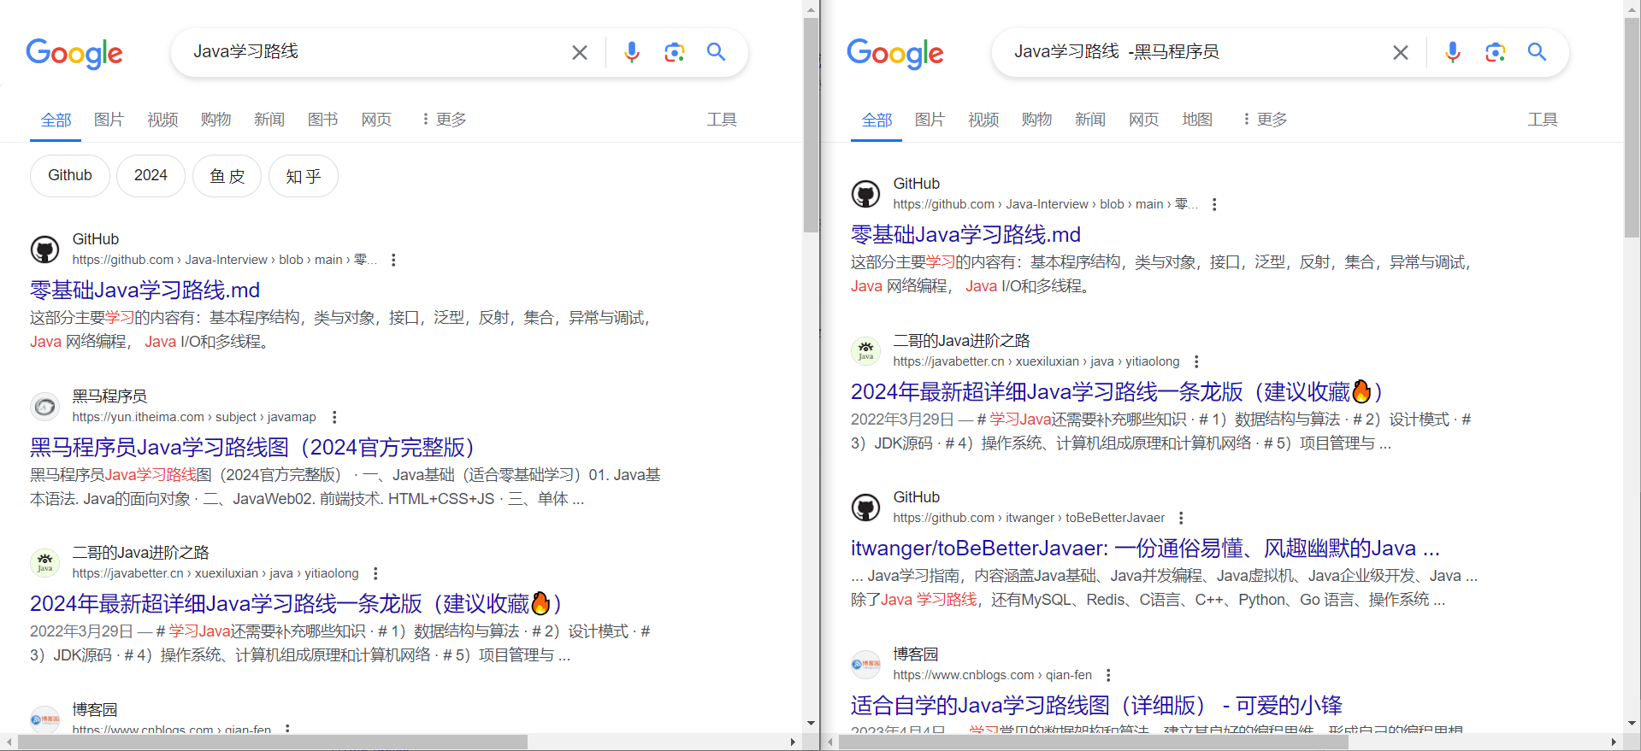Image resolution: width=1641 pixels, height=751 pixels.
Task: Expand 更多 menu in right window
Action: (x=1265, y=120)
